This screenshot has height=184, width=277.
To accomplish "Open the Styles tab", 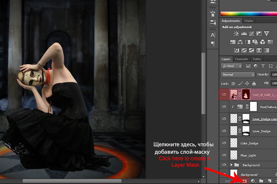I will [249, 21].
